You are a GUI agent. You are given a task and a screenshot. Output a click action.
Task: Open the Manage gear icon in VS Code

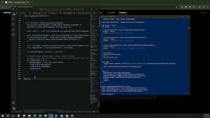[13, 108]
